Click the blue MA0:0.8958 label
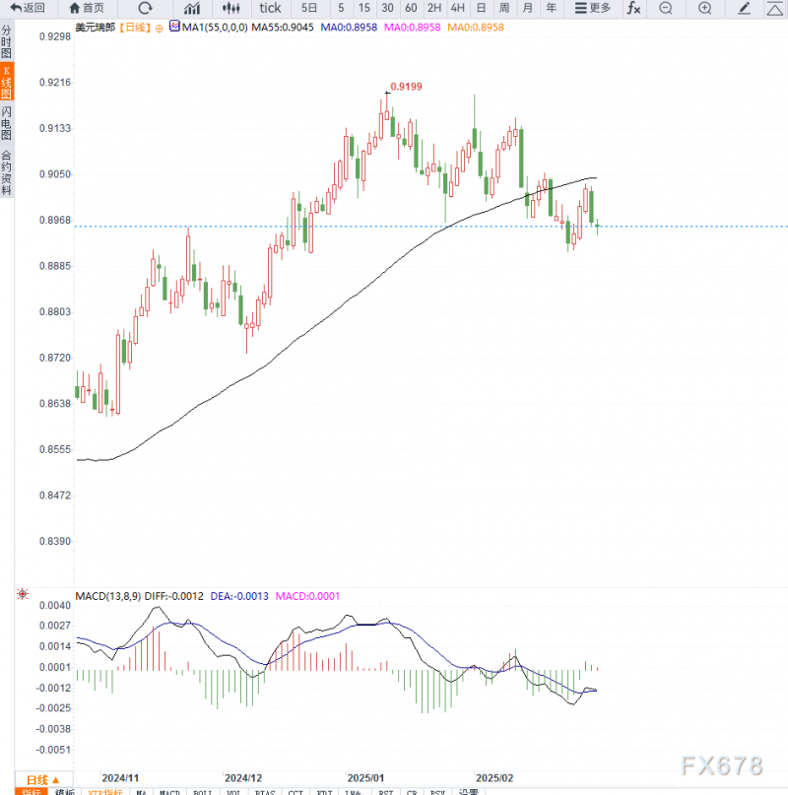The height and width of the screenshot is (795, 788). 349,28
